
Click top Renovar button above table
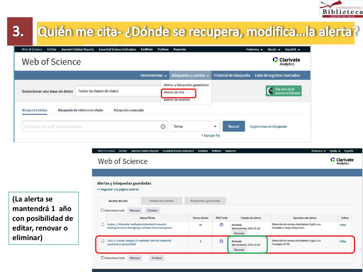135,210
